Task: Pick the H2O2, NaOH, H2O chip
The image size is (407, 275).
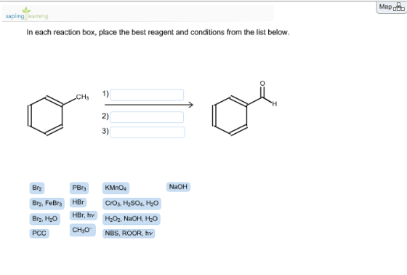Action: pos(132,219)
